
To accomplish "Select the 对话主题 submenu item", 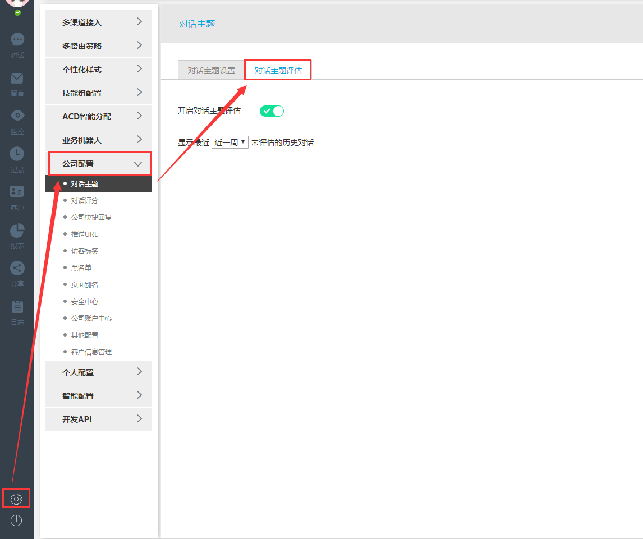I will [x=99, y=183].
